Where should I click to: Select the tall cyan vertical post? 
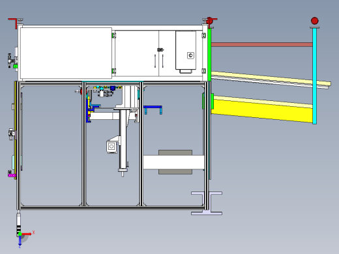pos(314,76)
